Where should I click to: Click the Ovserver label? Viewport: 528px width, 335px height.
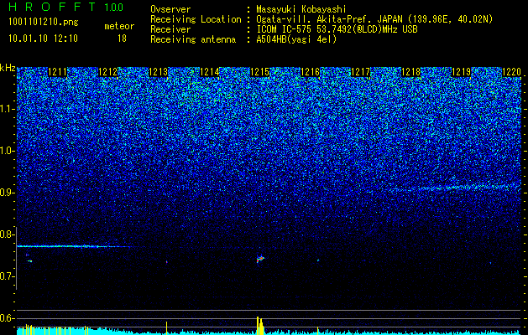(170, 9)
